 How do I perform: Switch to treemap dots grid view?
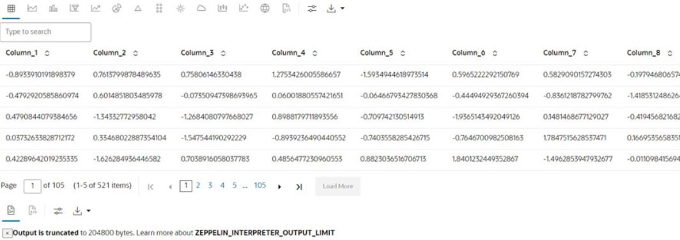click(x=159, y=9)
